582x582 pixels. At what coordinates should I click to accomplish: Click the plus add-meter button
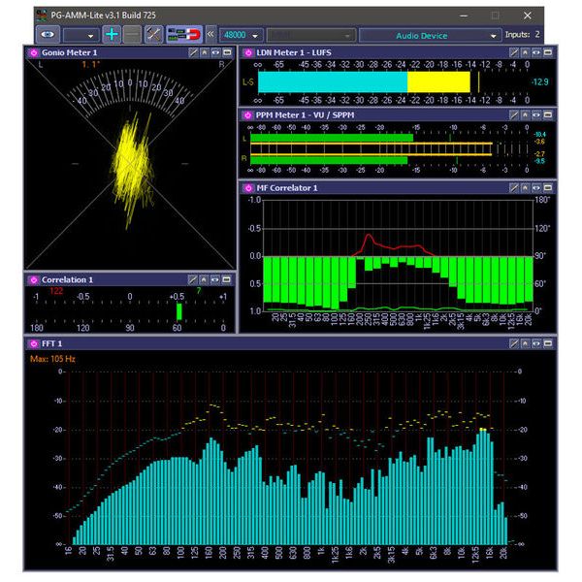coord(113,35)
